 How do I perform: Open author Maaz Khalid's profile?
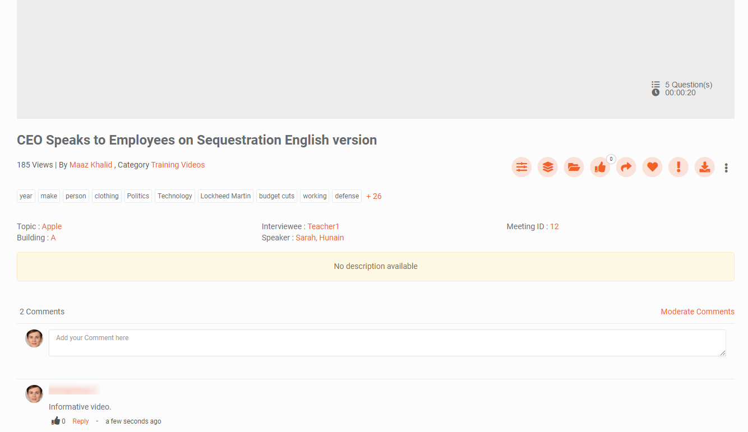coord(91,165)
